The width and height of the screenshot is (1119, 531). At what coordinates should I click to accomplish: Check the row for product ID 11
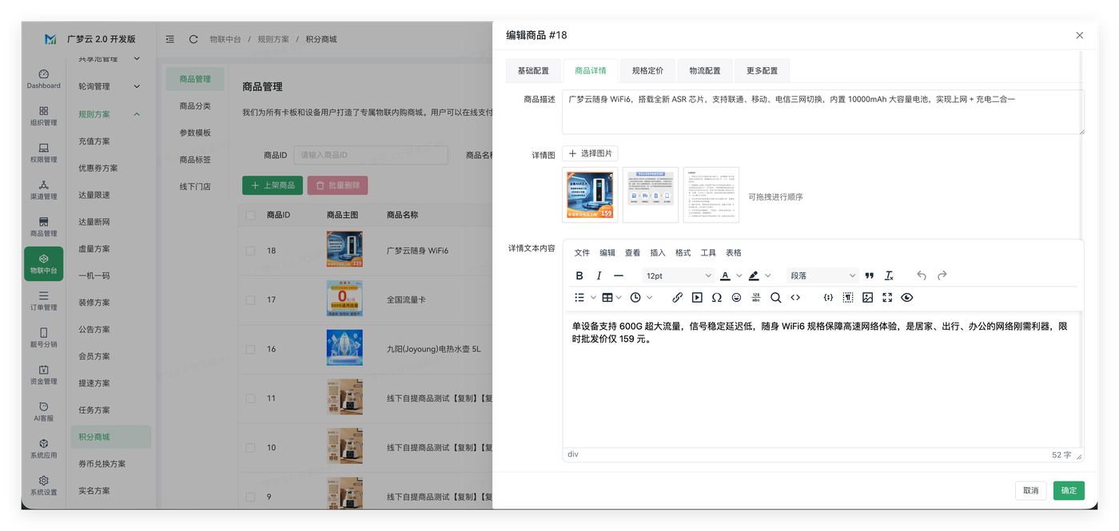pos(250,398)
